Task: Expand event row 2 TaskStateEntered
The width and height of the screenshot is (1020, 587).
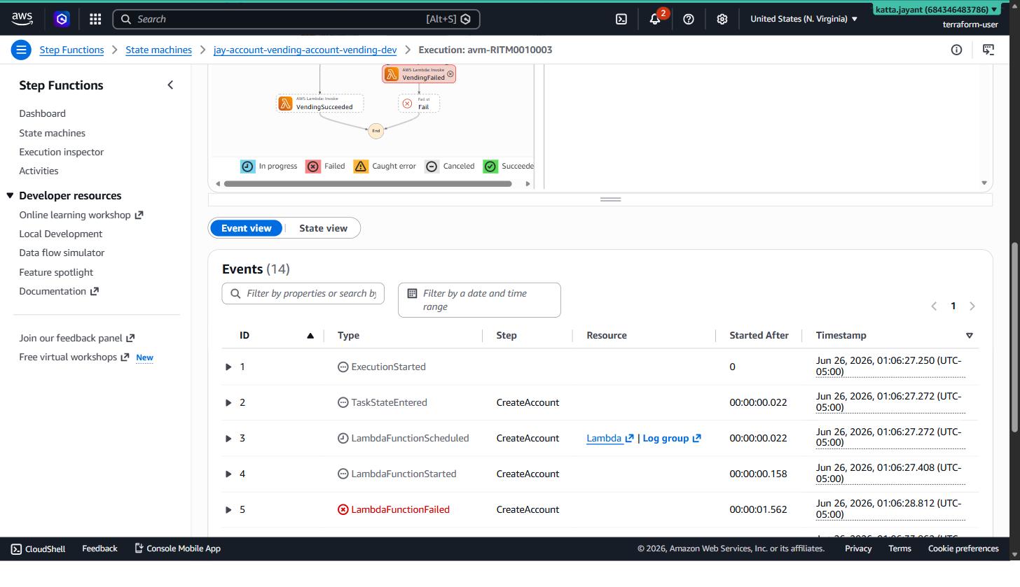Action: 228,402
